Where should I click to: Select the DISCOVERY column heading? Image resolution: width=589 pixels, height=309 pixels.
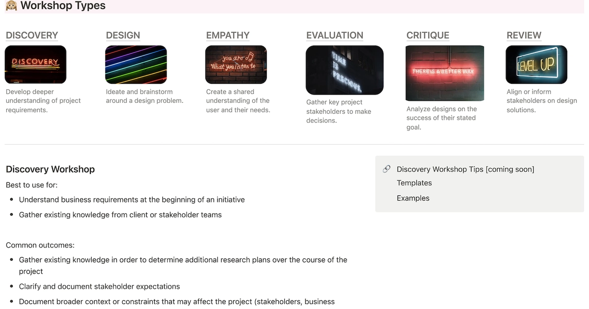31,35
